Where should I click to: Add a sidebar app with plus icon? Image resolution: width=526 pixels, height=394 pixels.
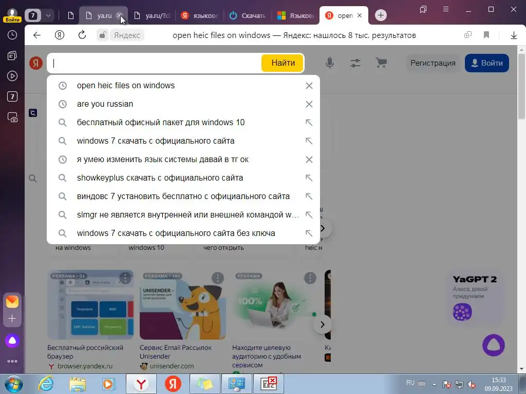pyautogui.click(x=12, y=318)
